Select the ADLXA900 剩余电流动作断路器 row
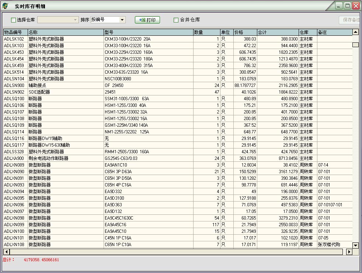This screenshot has width=362, height=273. pyautogui.click(x=48, y=158)
